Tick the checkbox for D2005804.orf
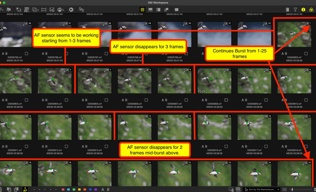Screen dimensions: 316x192 click(67, 100)
